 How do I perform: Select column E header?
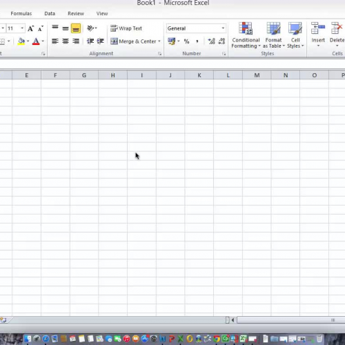tap(26, 75)
